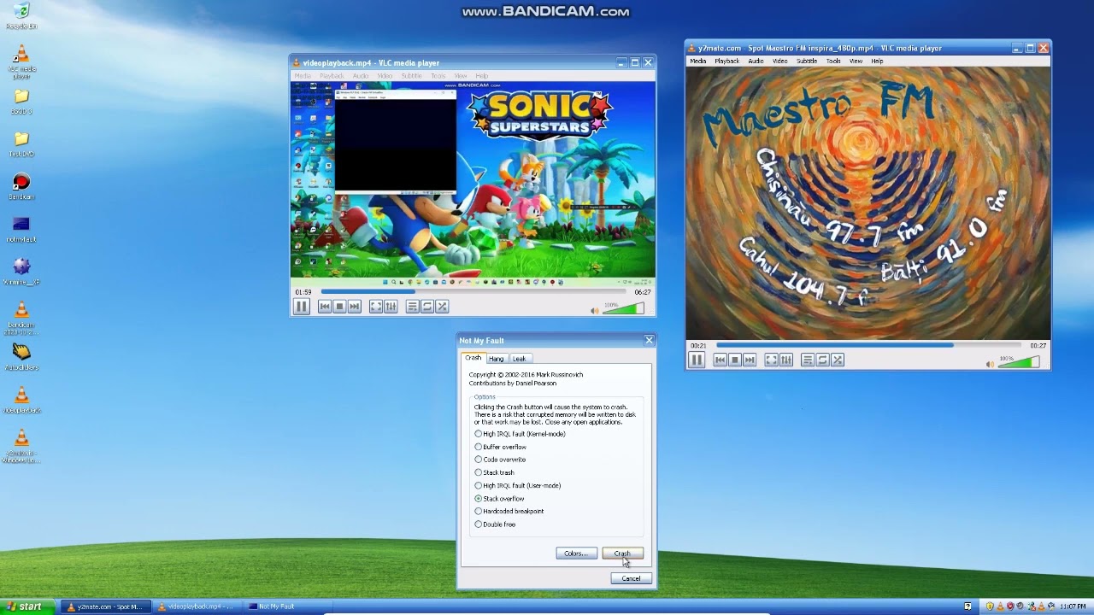The height and width of the screenshot is (615, 1094).
Task: Select Code overwrite crash option
Action: point(500,460)
